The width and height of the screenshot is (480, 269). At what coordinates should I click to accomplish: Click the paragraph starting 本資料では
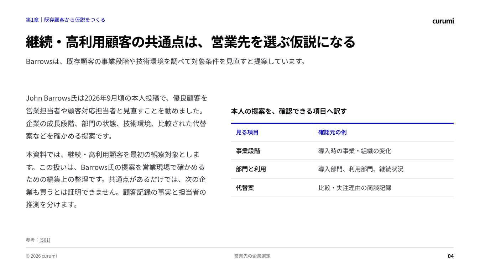click(x=116, y=179)
